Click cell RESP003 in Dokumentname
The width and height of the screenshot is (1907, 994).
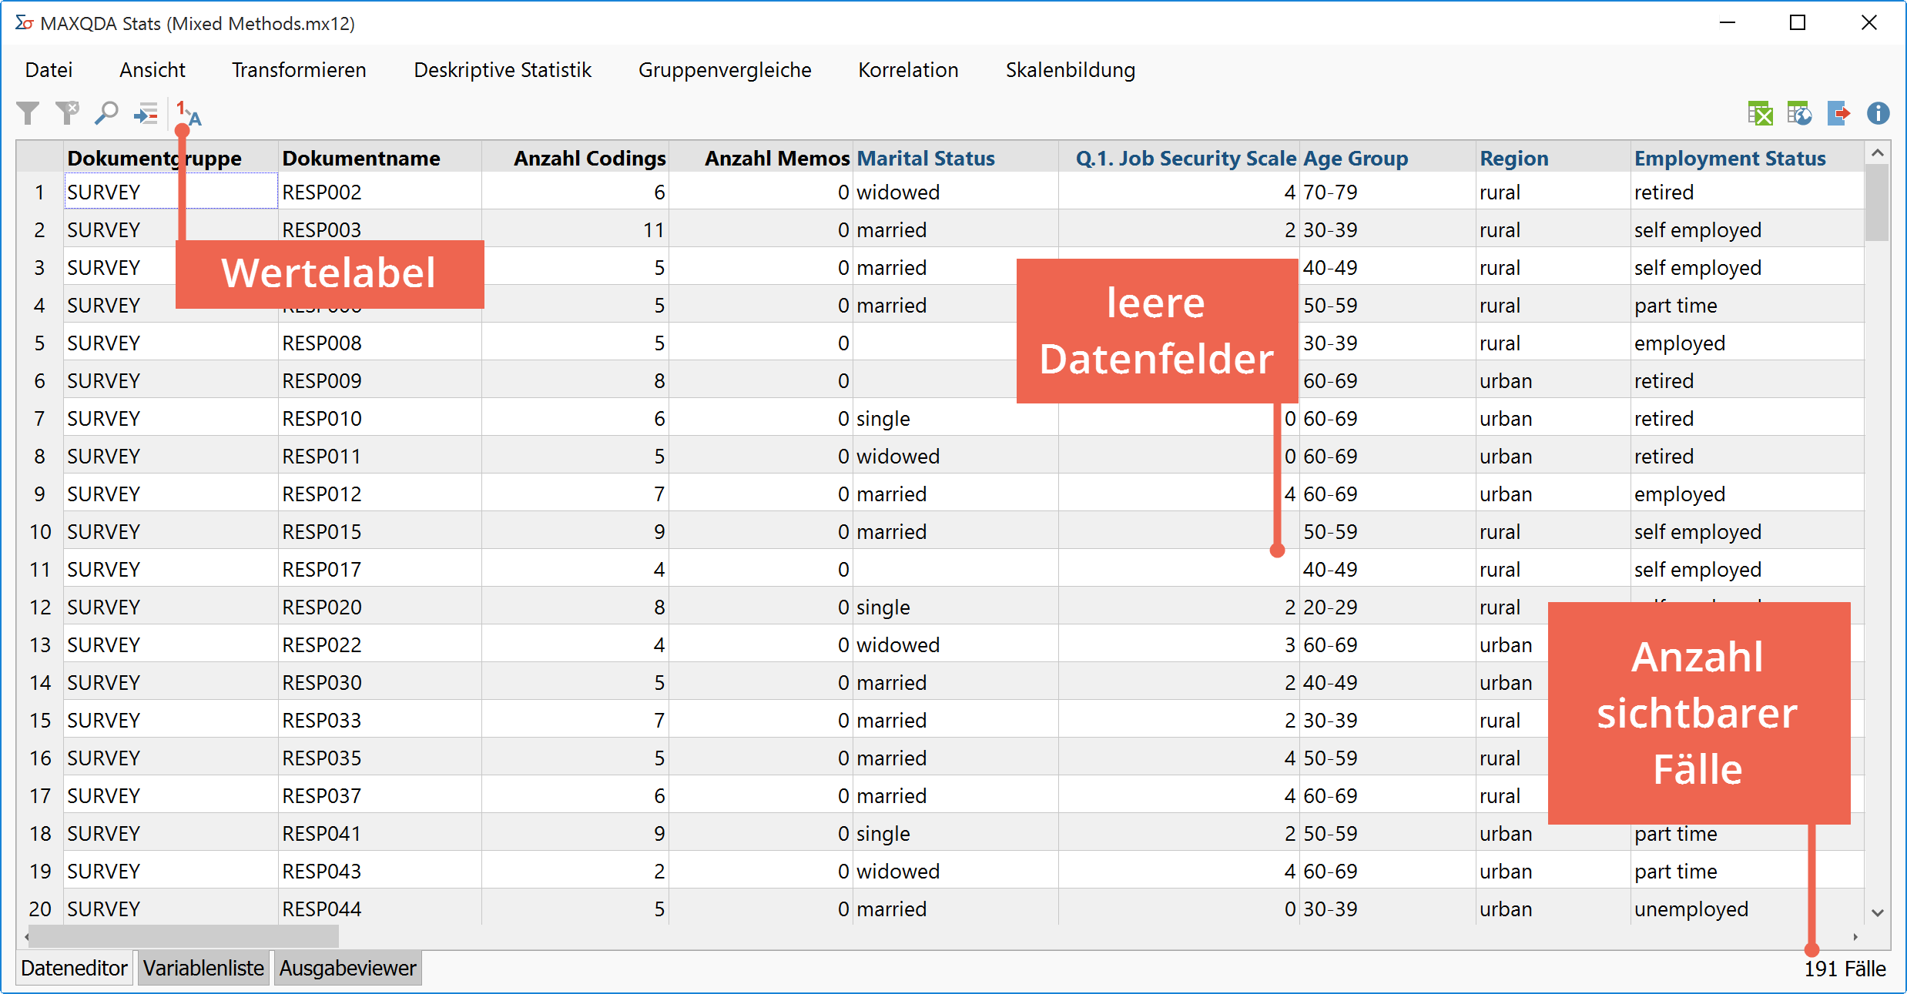tap(380, 229)
